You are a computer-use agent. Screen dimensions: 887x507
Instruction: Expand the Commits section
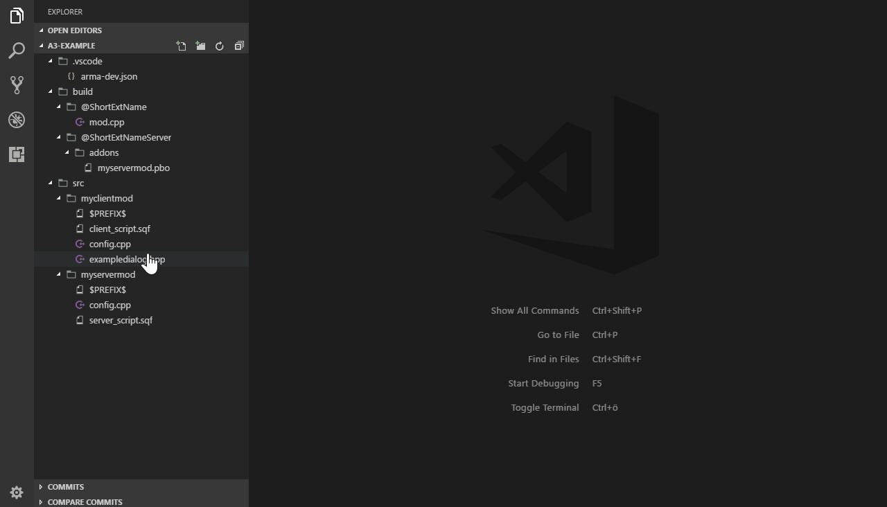click(x=66, y=487)
